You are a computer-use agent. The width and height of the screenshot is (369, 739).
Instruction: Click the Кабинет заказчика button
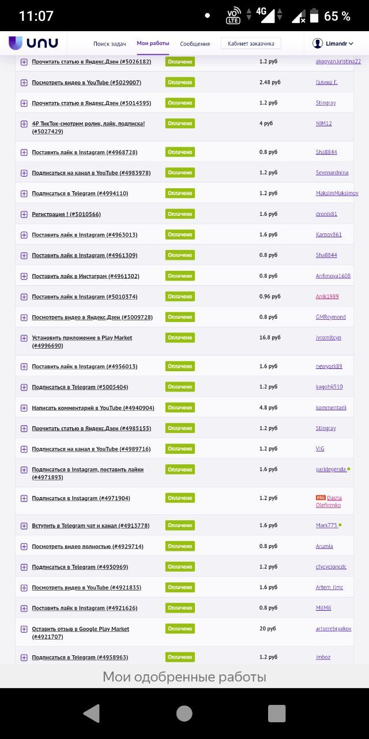[x=251, y=43]
